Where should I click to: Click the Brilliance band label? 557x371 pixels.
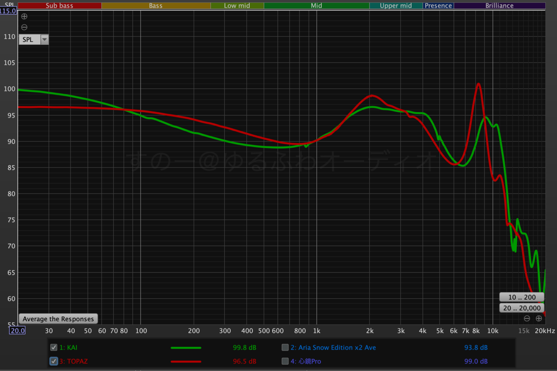pyautogui.click(x=499, y=6)
